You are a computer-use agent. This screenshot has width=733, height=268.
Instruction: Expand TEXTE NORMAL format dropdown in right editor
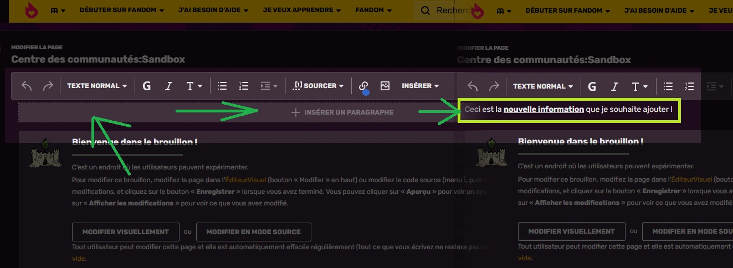coord(543,86)
